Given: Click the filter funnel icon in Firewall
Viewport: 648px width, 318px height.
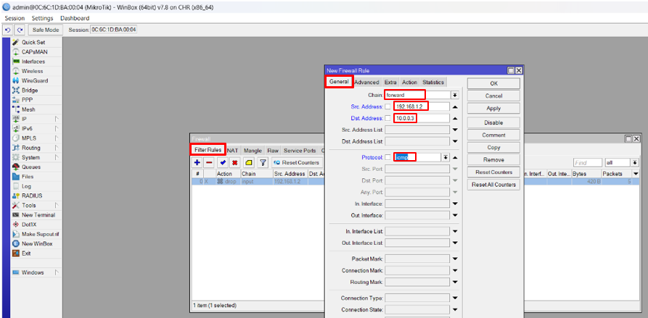Looking at the screenshot, I should coord(263,162).
